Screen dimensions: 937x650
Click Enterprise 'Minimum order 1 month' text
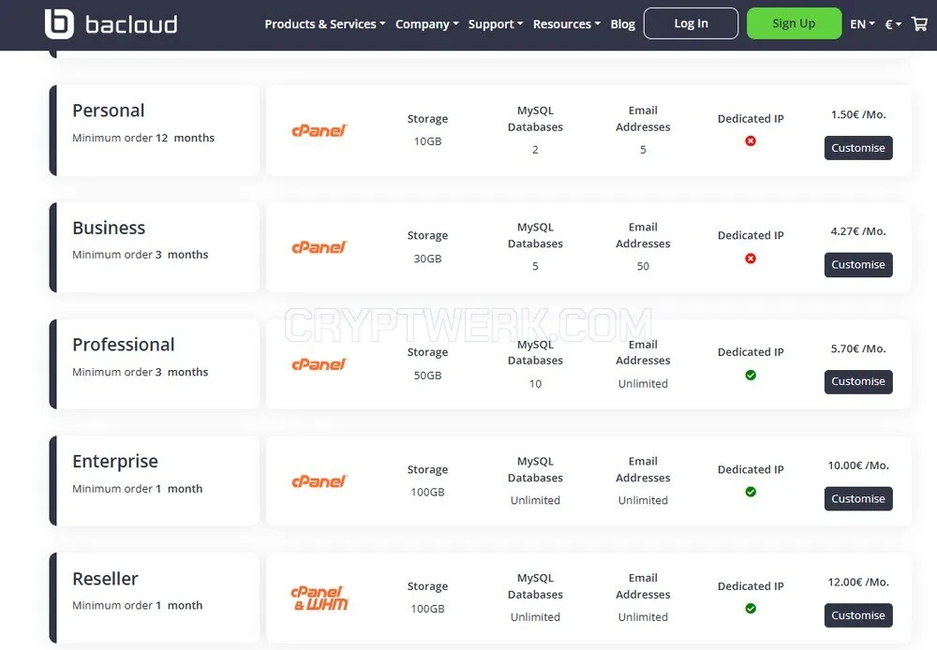tap(138, 489)
